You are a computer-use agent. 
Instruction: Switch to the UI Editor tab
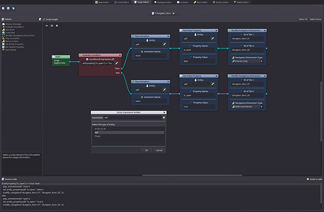[x=183, y=2]
